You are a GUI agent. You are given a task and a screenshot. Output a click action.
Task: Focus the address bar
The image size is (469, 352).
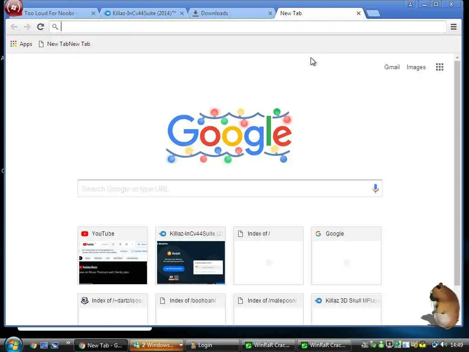[x=248, y=27]
